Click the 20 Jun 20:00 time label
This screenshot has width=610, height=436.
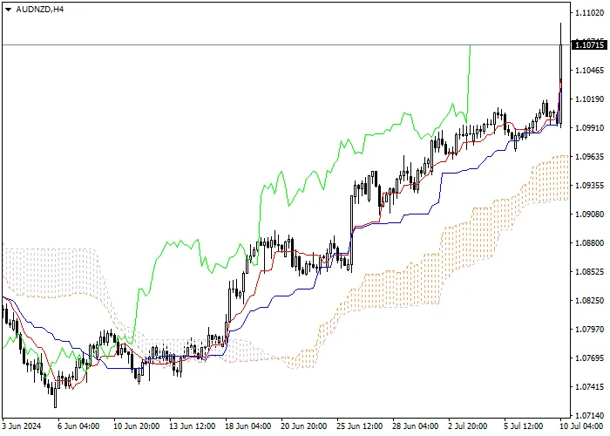click(x=304, y=426)
